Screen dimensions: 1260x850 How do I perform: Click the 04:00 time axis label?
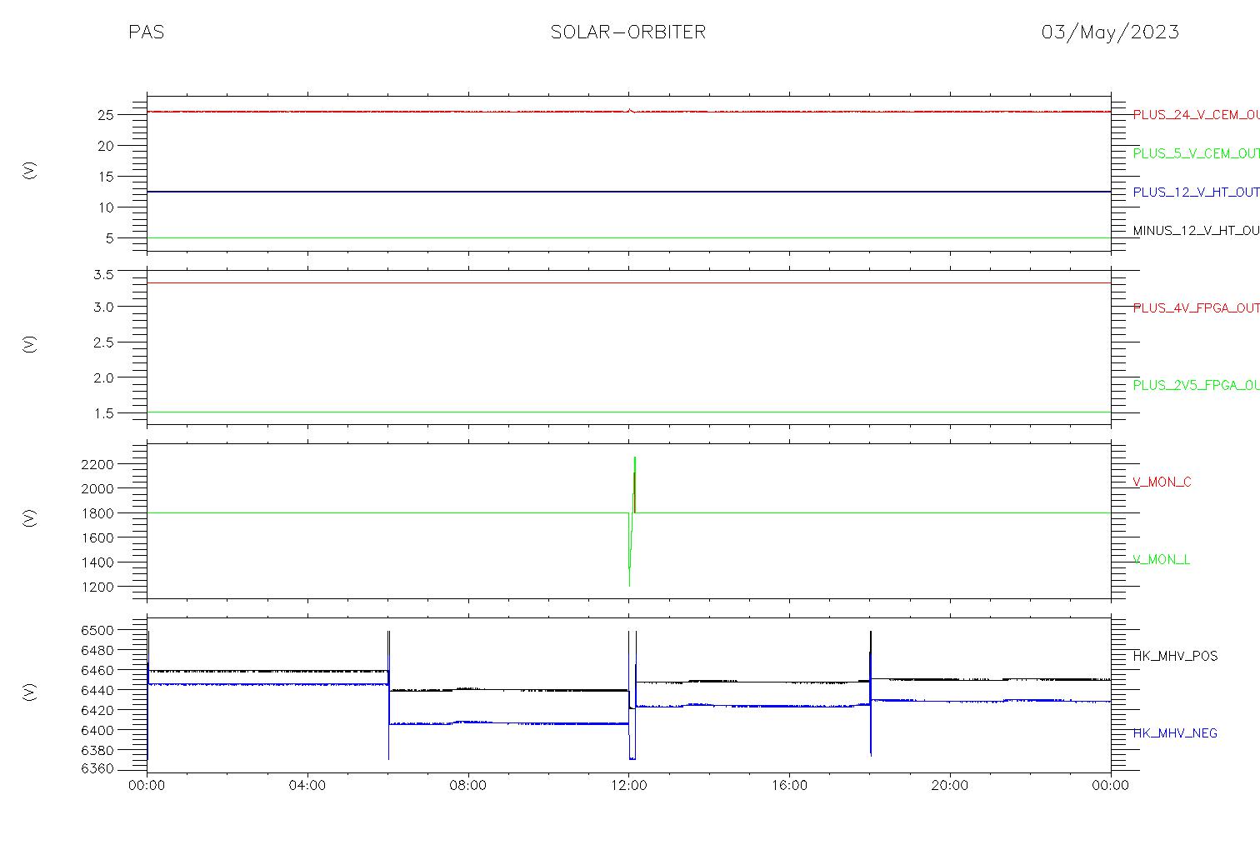pyautogui.click(x=307, y=785)
